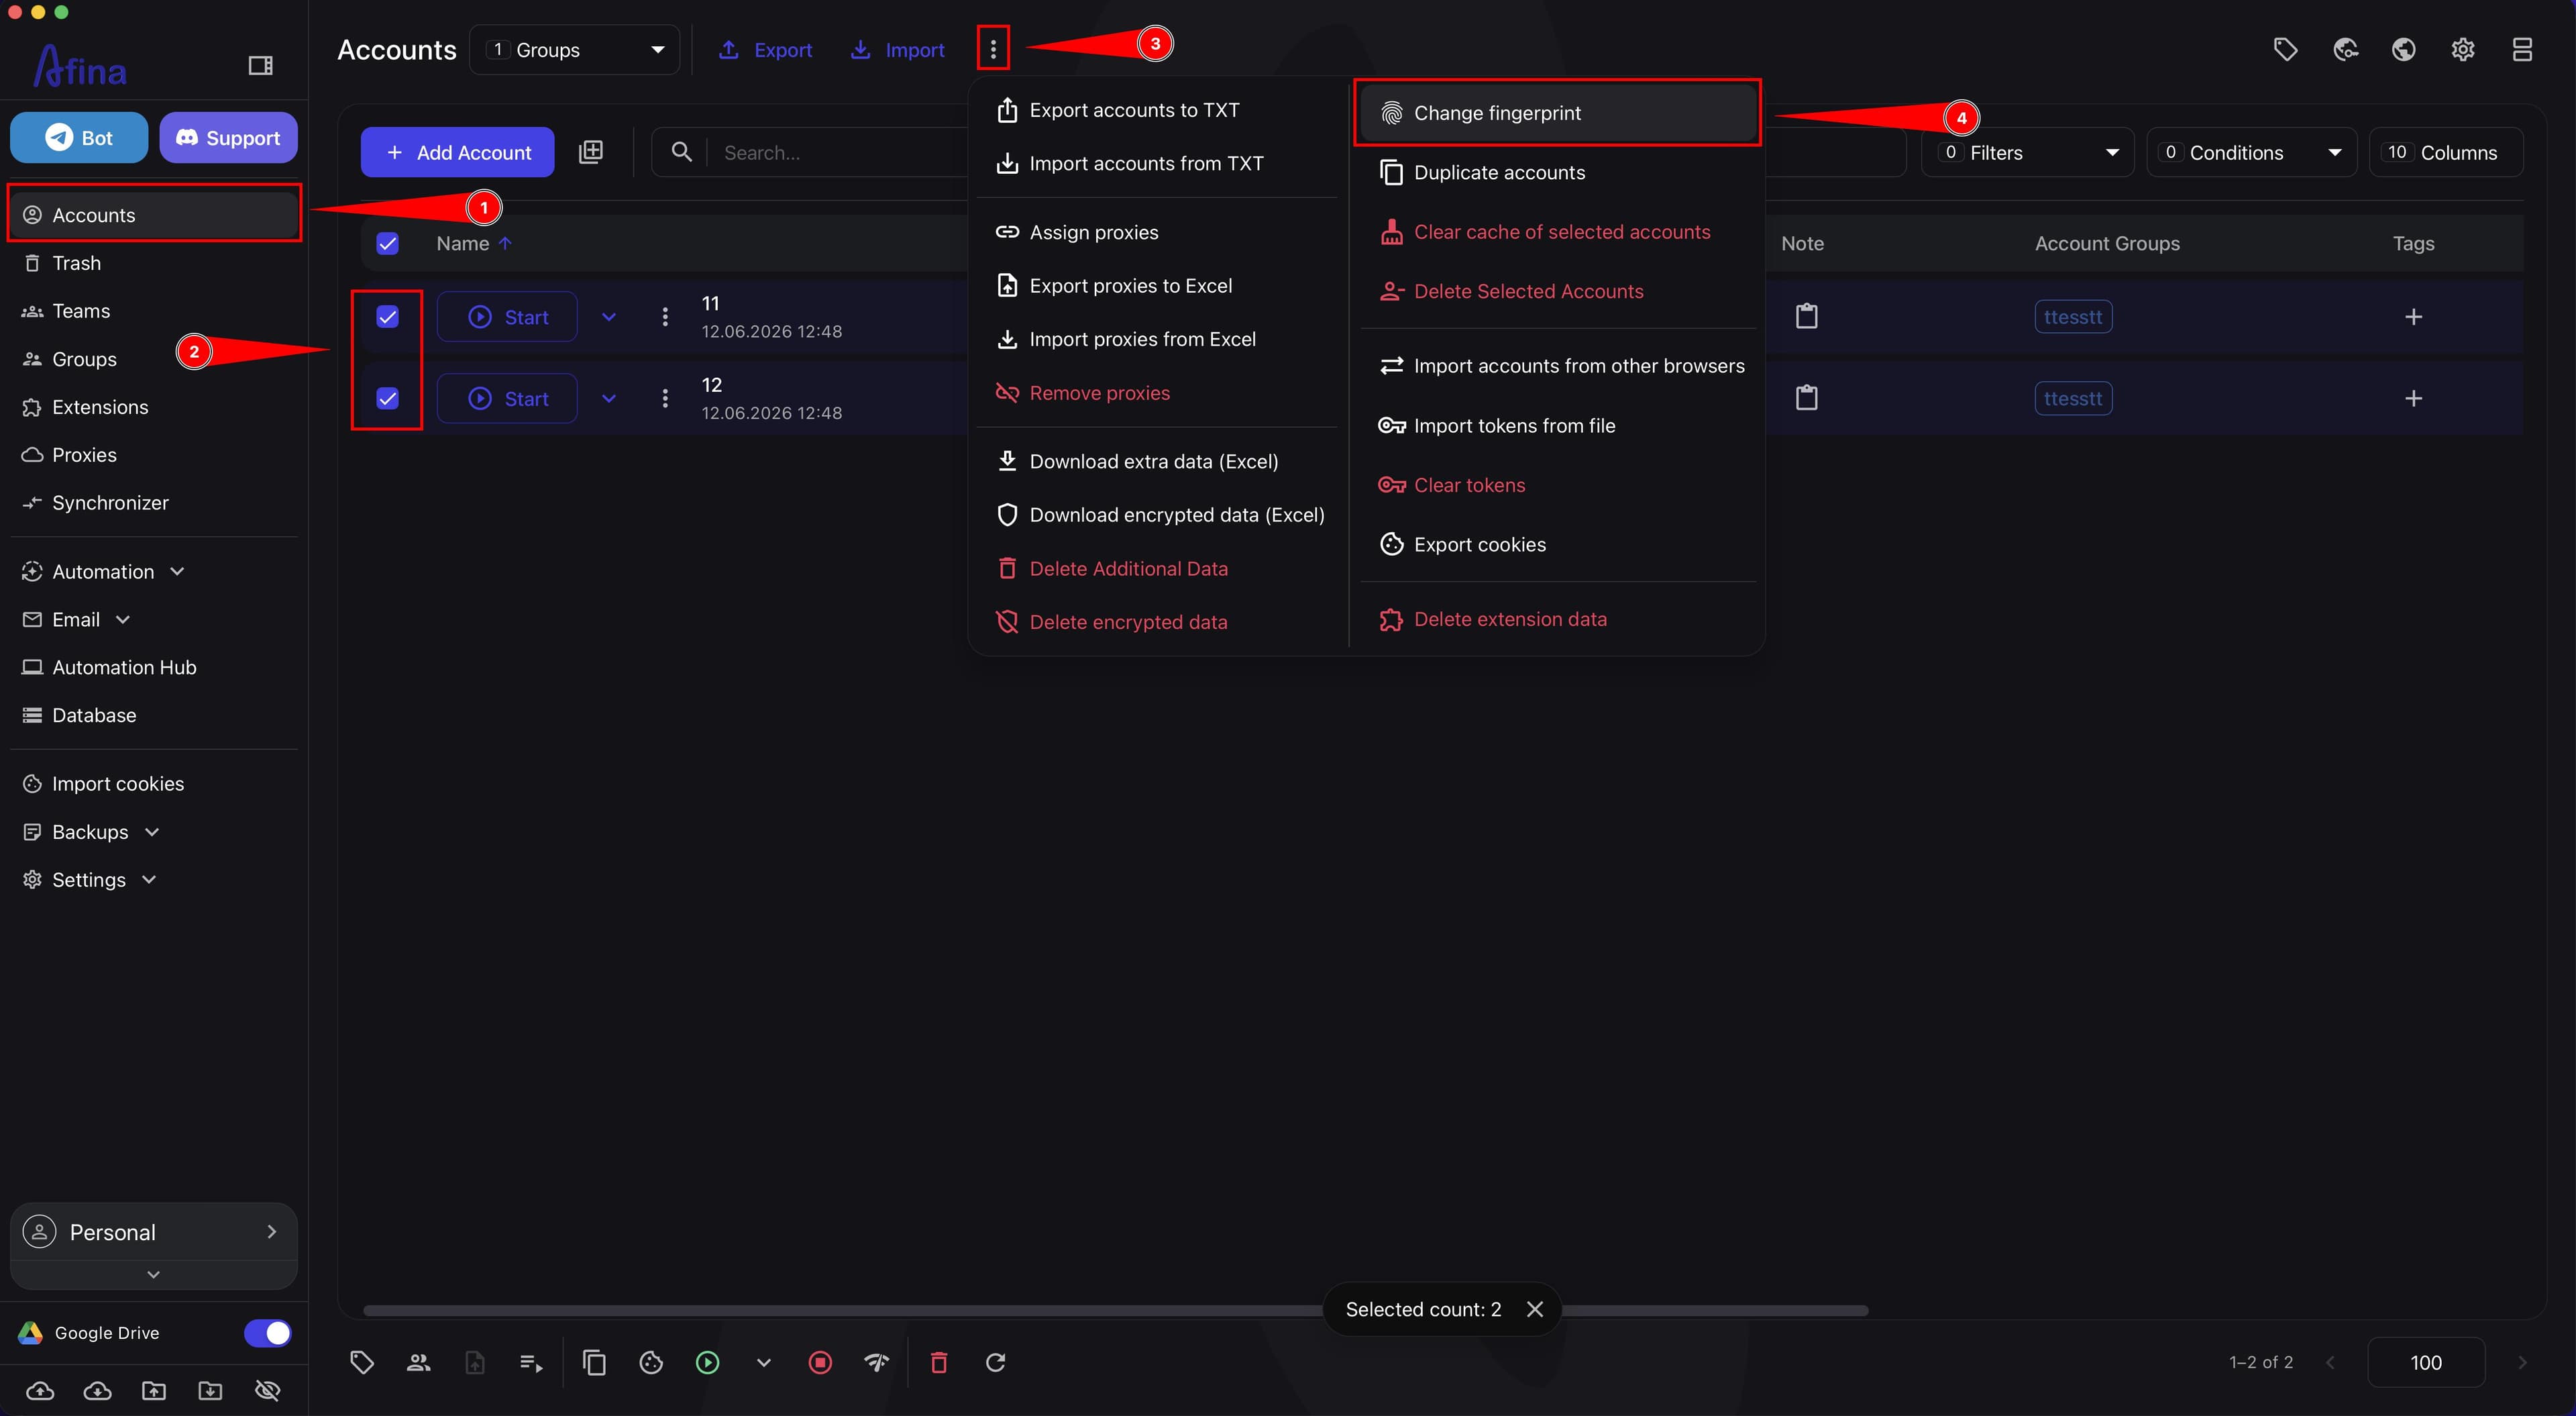
Task: Click the playlist-run icon in bottom toolbar
Action: 532,1362
